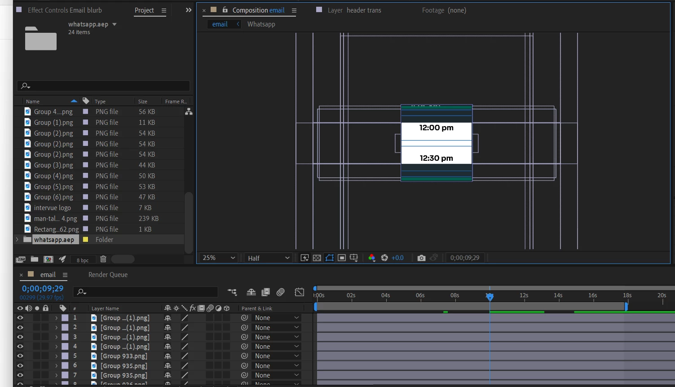This screenshot has height=387, width=675.
Task: Click the Take Snapshot camera icon
Action: [x=421, y=258]
